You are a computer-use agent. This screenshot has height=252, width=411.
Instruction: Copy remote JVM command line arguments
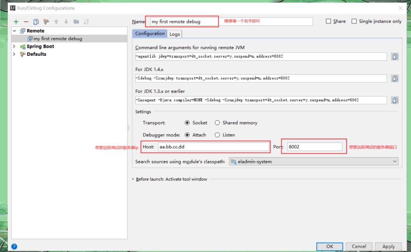395,56
